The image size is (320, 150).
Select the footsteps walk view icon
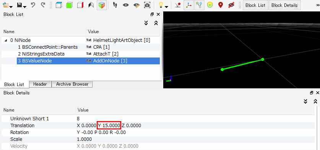(115, 5)
